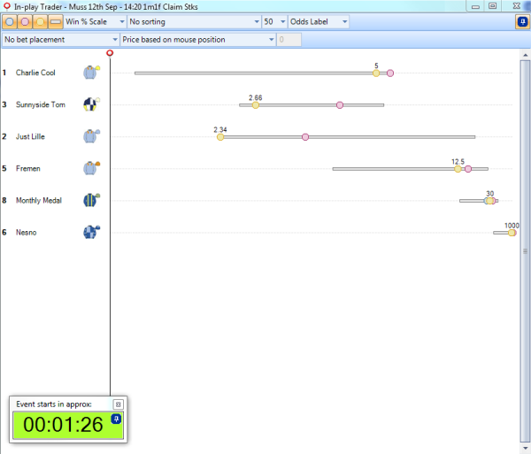The height and width of the screenshot is (454, 531).
Task: Click Fremen's jockey silks icon
Action: point(90,168)
